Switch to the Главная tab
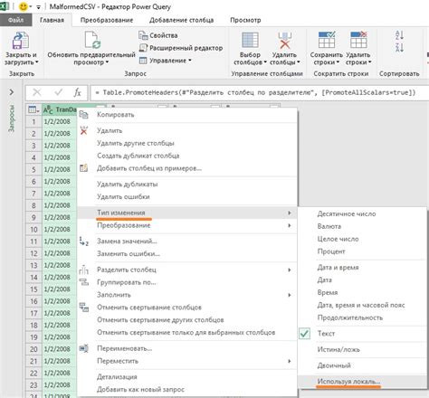429x398 pixels. [x=52, y=20]
